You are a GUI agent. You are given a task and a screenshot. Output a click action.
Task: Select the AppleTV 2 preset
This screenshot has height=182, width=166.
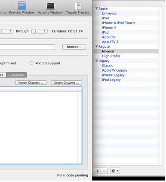[110, 42]
